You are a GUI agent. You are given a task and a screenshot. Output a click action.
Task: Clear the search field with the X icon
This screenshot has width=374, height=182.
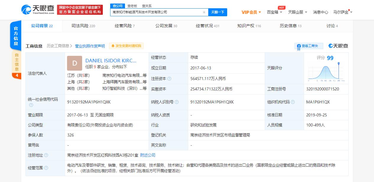tap(204, 12)
